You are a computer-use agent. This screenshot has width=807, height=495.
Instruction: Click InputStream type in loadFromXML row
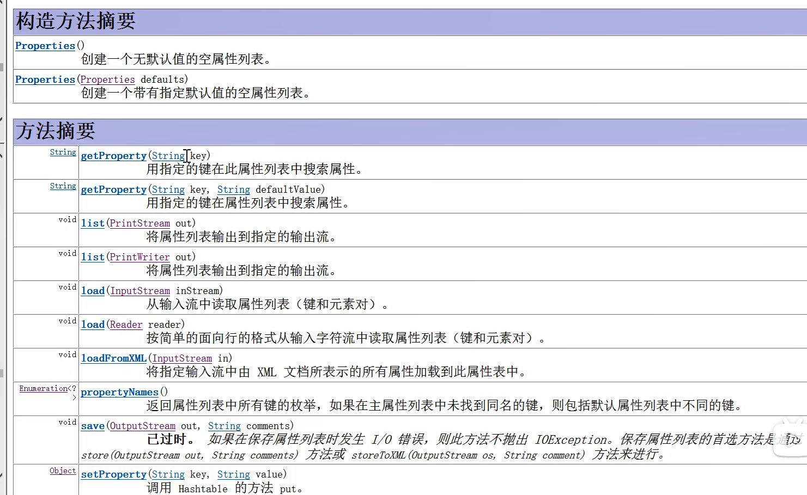[x=182, y=358]
